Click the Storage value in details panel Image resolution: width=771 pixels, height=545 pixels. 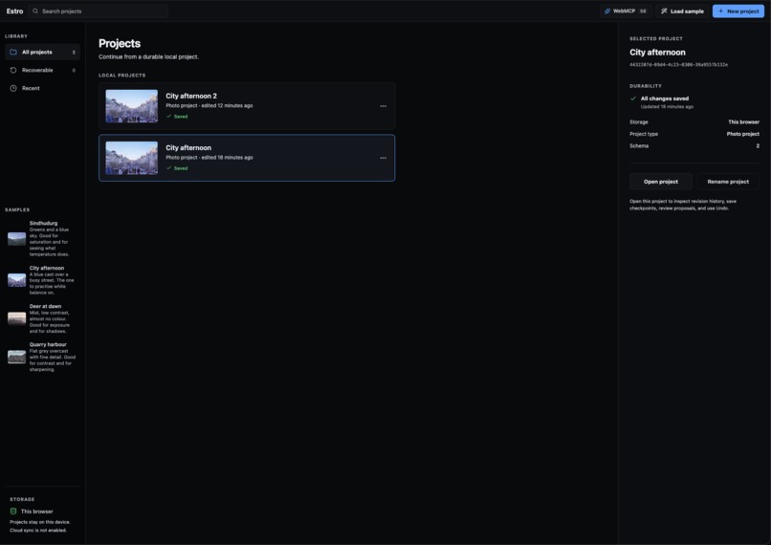744,121
